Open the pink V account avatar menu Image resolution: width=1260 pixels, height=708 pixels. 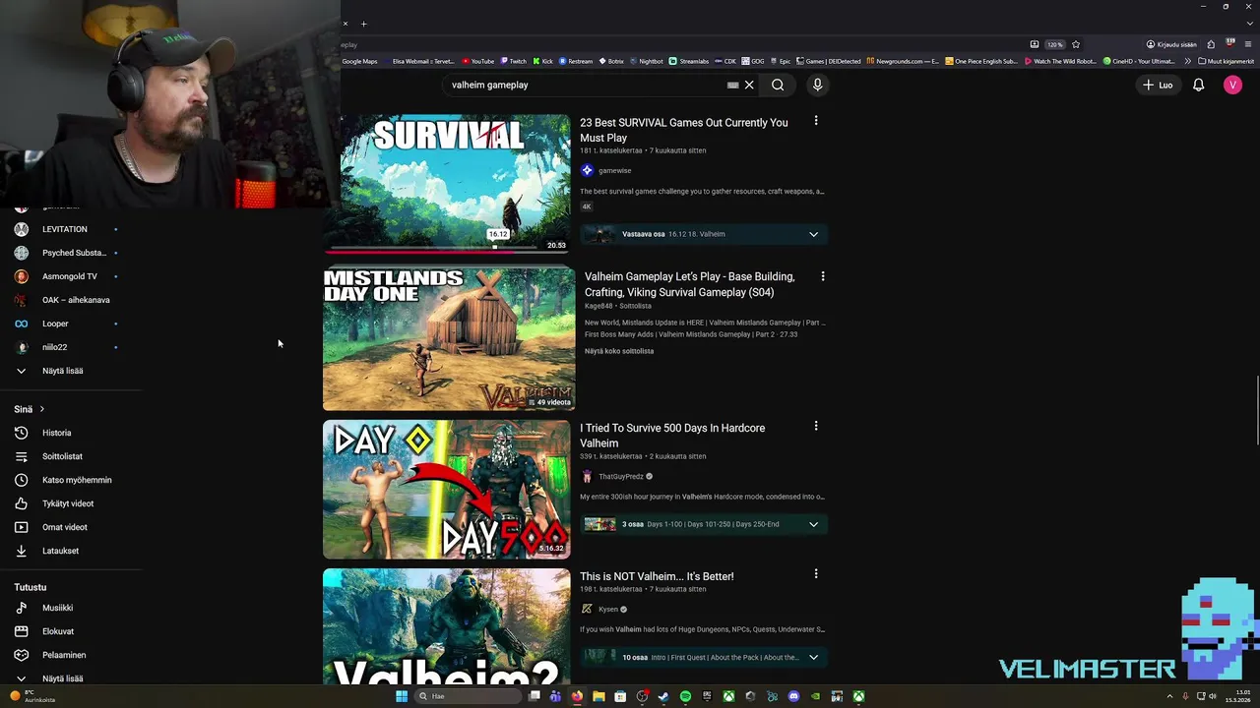(x=1232, y=85)
